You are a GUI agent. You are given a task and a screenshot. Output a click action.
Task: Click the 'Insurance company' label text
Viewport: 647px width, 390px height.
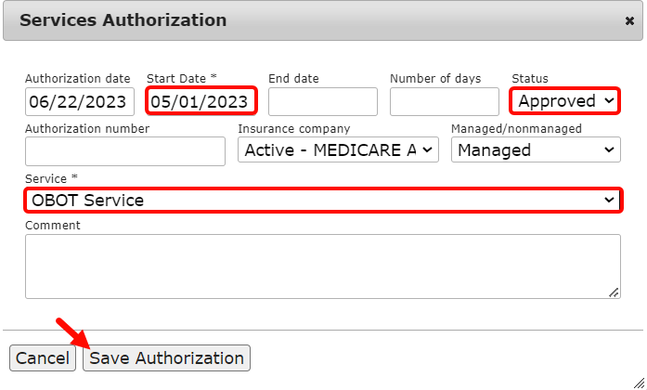(x=293, y=128)
